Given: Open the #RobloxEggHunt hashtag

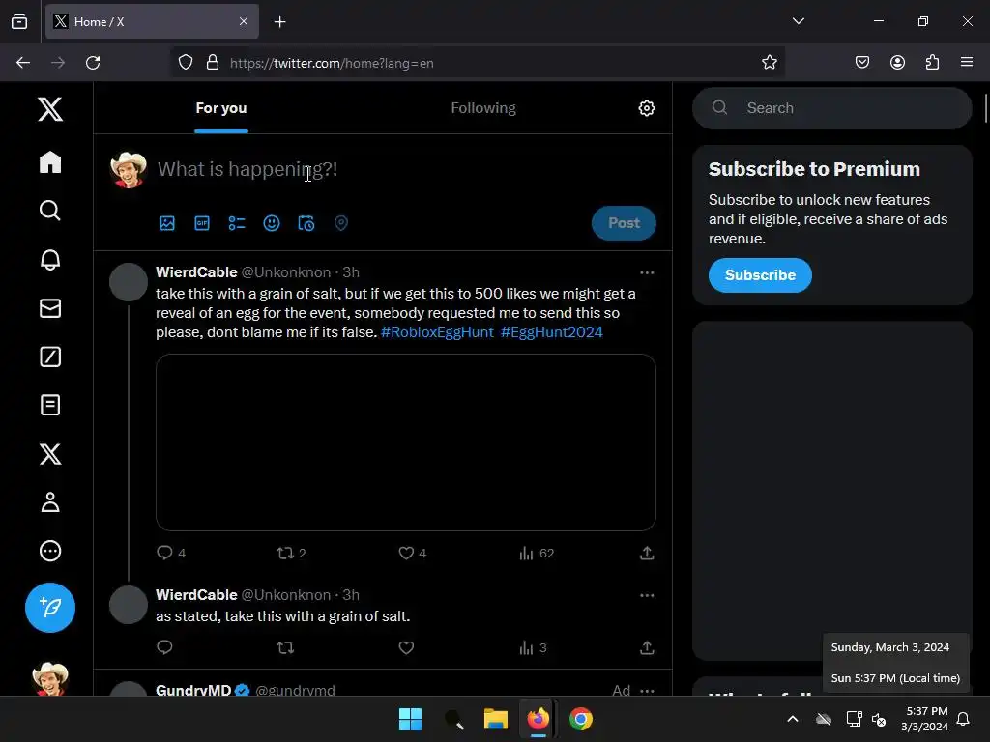Looking at the screenshot, I should coord(437,332).
